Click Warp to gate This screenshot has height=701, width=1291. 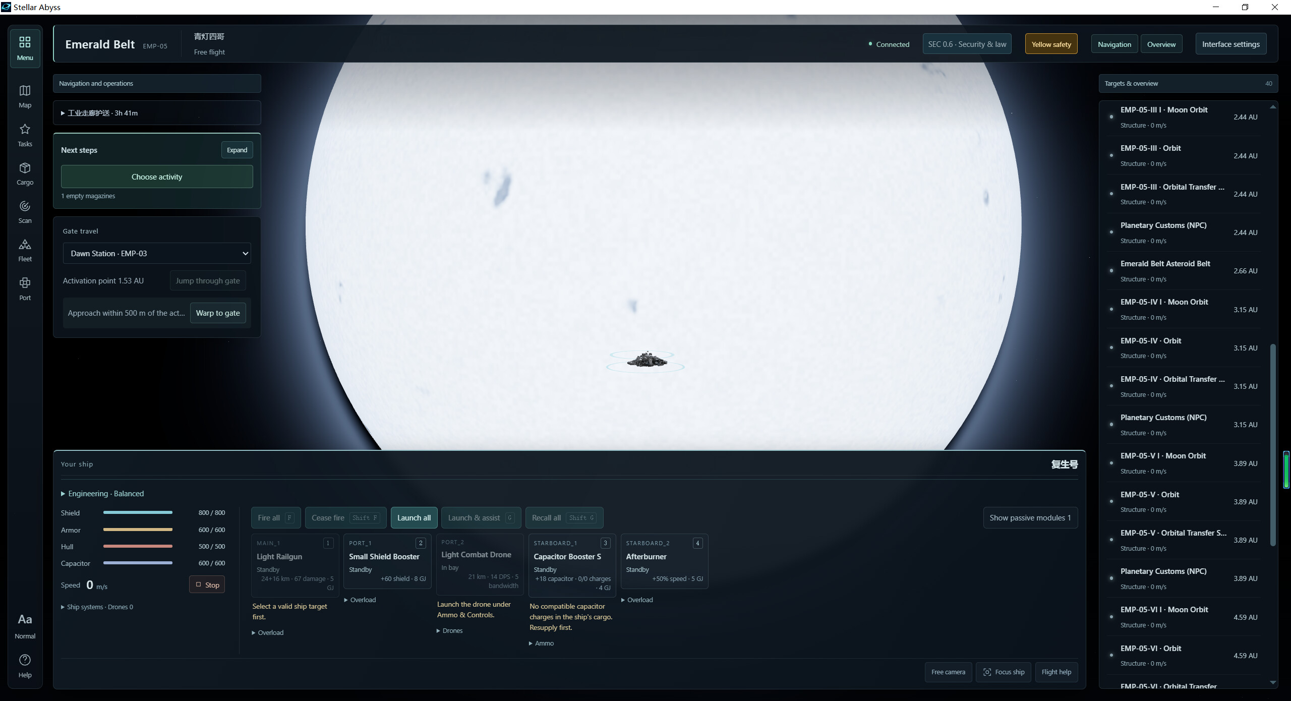pyautogui.click(x=218, y=313)
